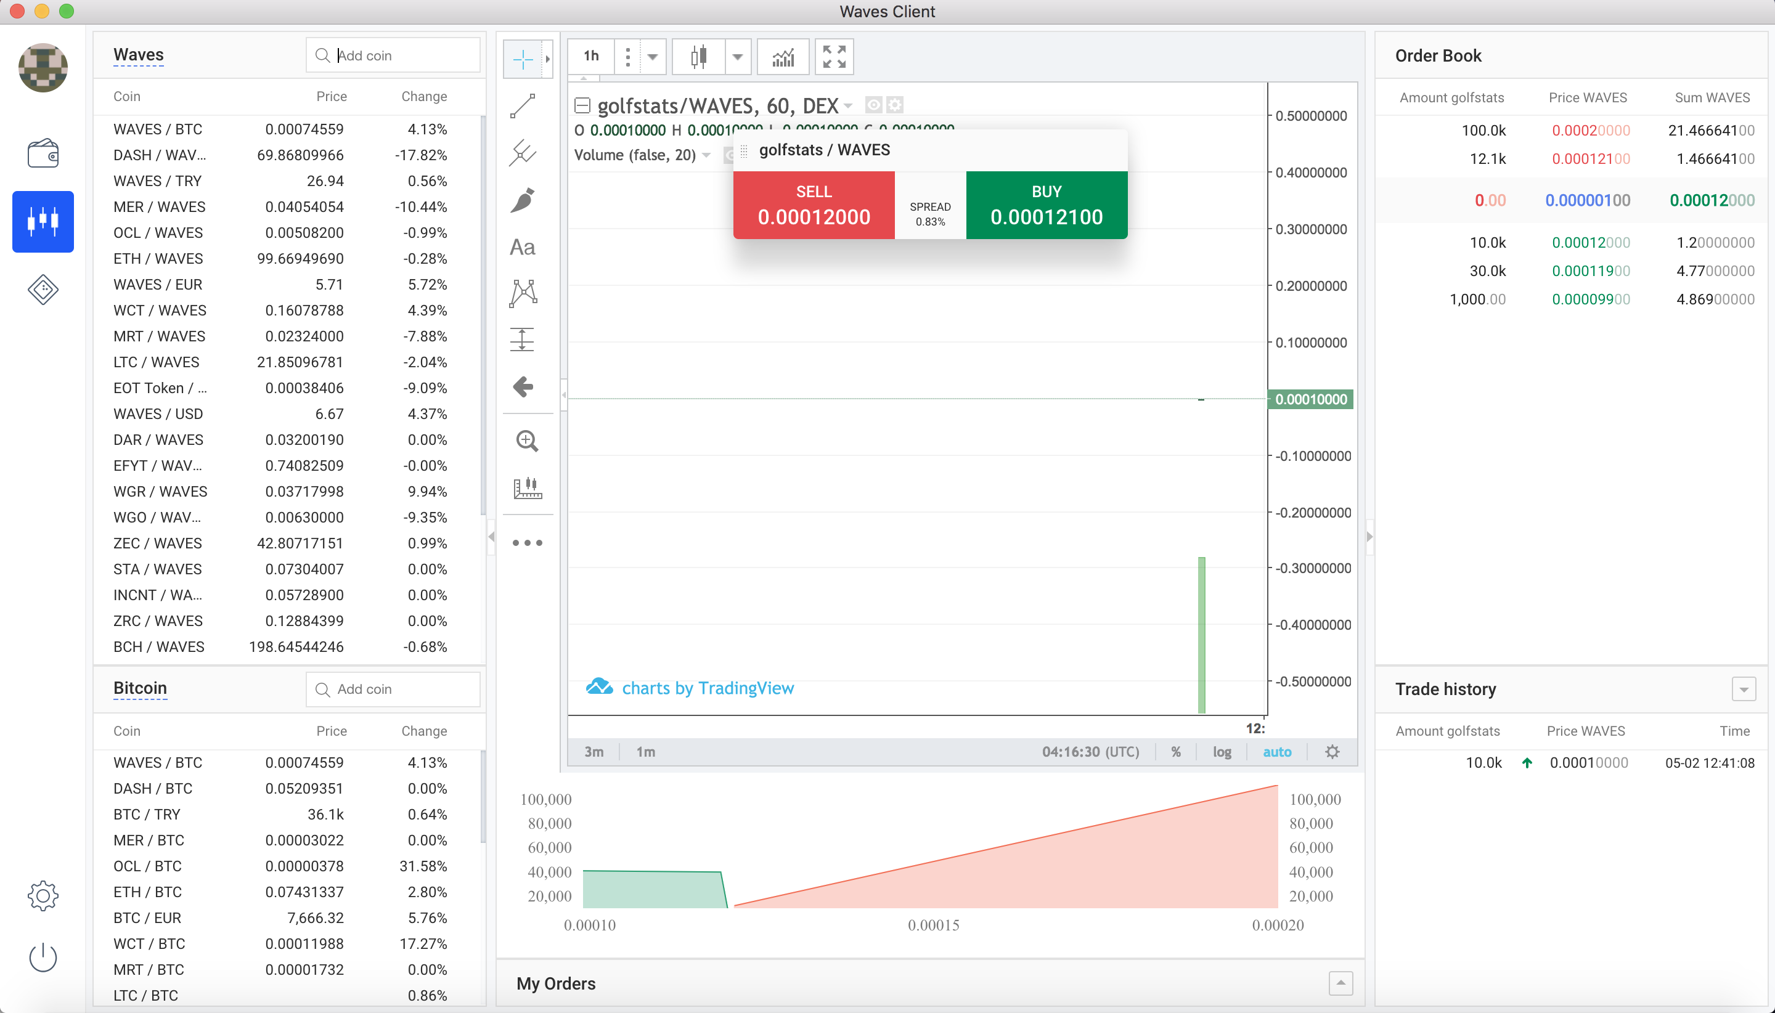The image size is (1775, 1013).
Task: Choose the text annotation tool
Action: (523, 247)
